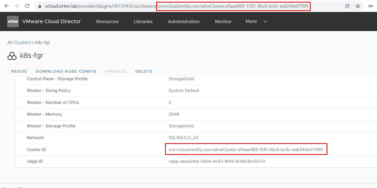Screen dimensions: 377x188
Task: View site information via the lock icon
Action: (40, 6)
